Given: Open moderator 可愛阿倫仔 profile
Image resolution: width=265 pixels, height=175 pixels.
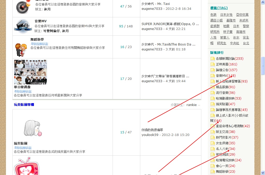Looking at the screenshot, I should point(51,31).
